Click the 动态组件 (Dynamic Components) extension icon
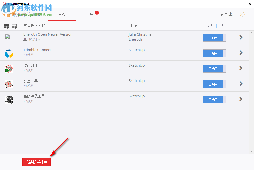Screen dimensions: 254x170 [x=9, y=68]
